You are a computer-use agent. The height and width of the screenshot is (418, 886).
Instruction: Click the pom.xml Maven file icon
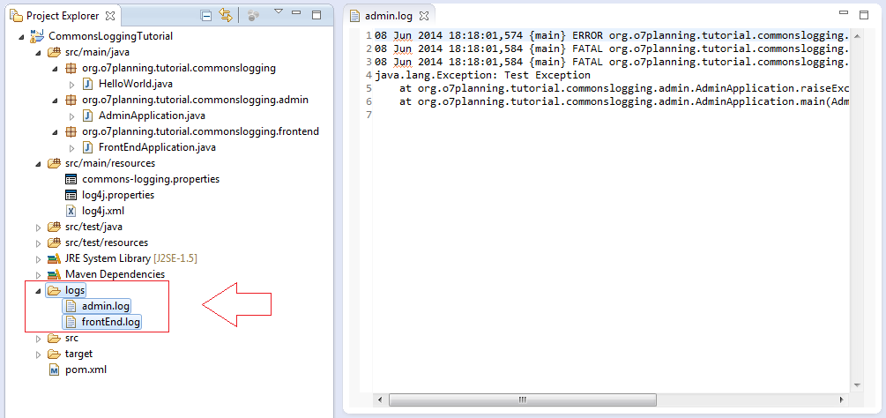[x=54, y=370]
